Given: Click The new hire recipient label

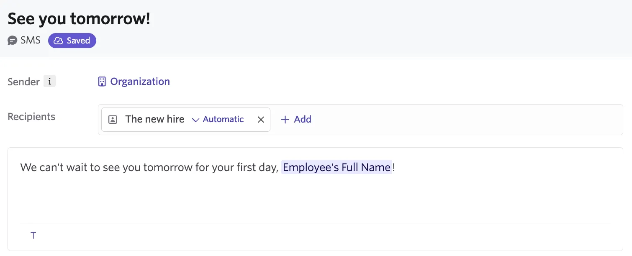Looking at the screenshot, I should point(155,119).
